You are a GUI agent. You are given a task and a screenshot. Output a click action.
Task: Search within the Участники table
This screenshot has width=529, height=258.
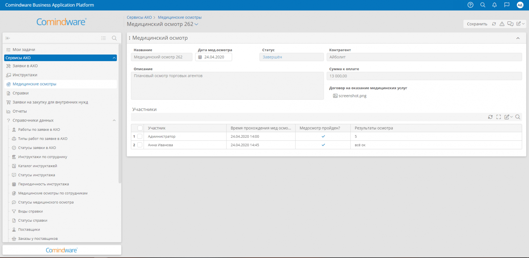click(x=518, y=117)
